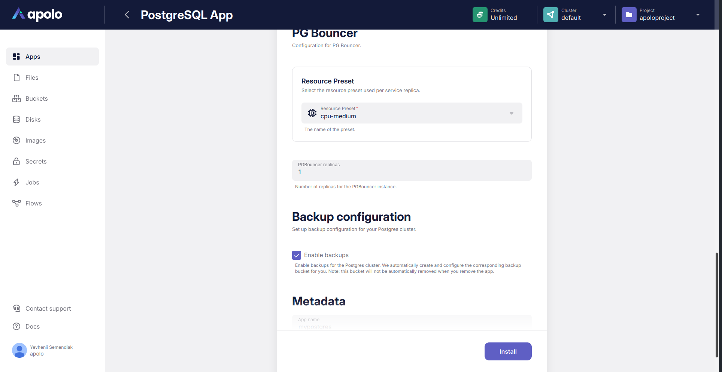Screen dimensions: 722x372
Task: Click the page vertical scrollbar
Action: (x=716, y=305)
